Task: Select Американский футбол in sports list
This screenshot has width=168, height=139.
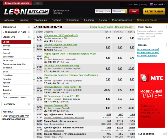Action: (x=14, y=64)
